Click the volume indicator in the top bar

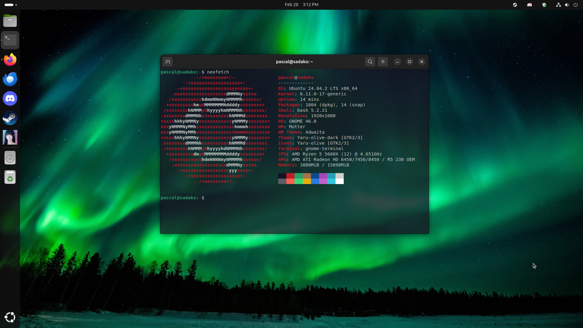(567, 5)
